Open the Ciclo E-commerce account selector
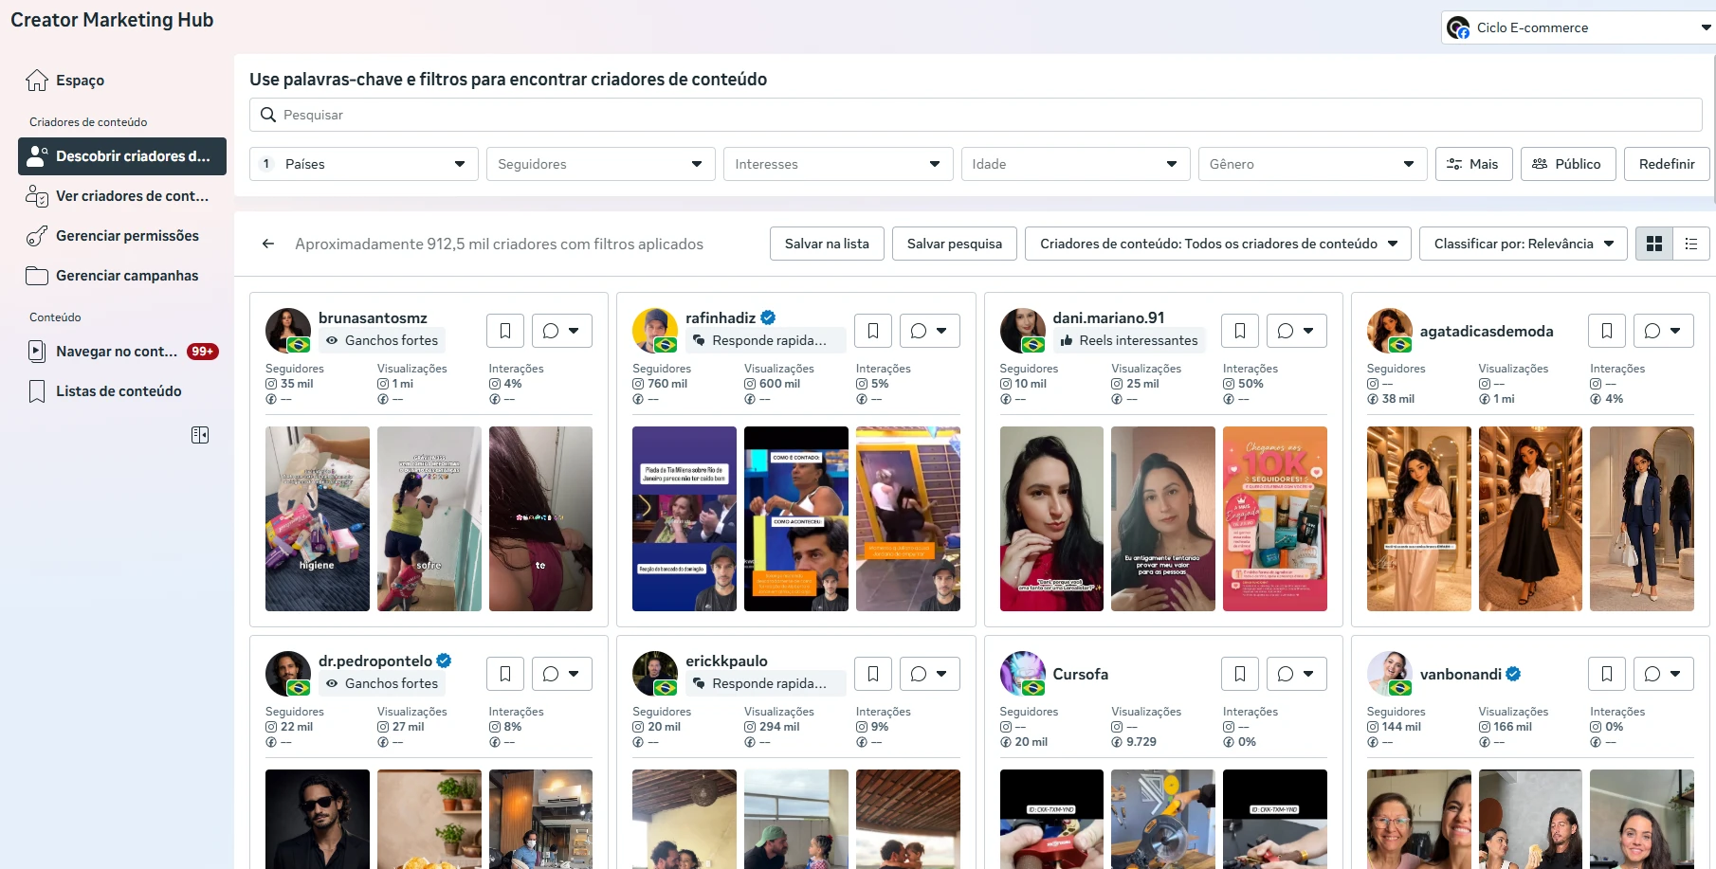 pyautogui.click(x=1579, y=27)
